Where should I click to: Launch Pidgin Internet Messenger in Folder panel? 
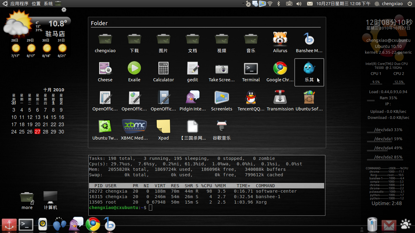193,101
